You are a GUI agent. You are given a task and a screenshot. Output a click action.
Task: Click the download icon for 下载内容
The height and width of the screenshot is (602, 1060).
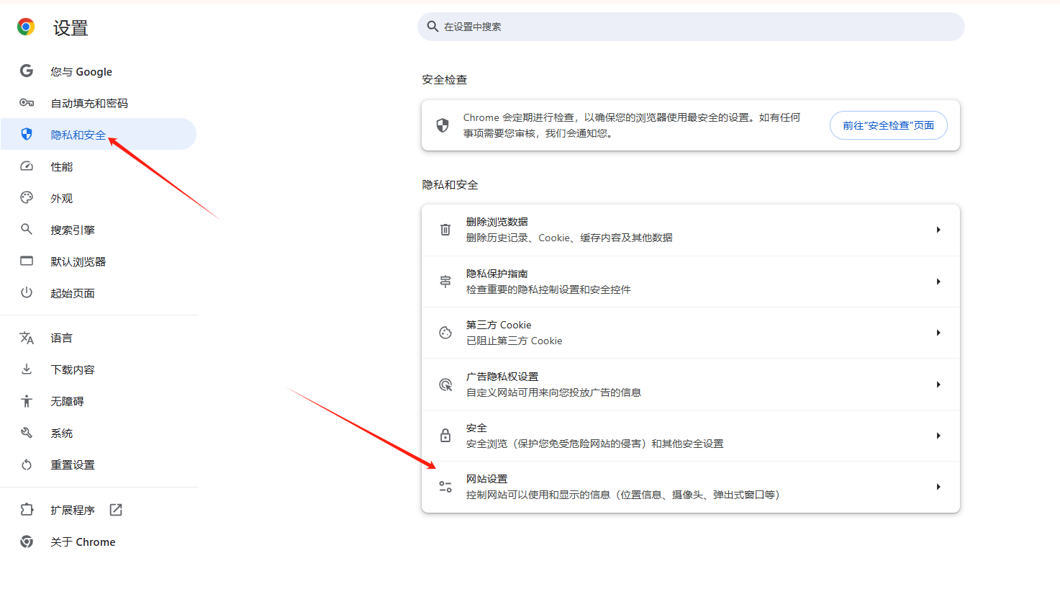(x=27, y=369)
